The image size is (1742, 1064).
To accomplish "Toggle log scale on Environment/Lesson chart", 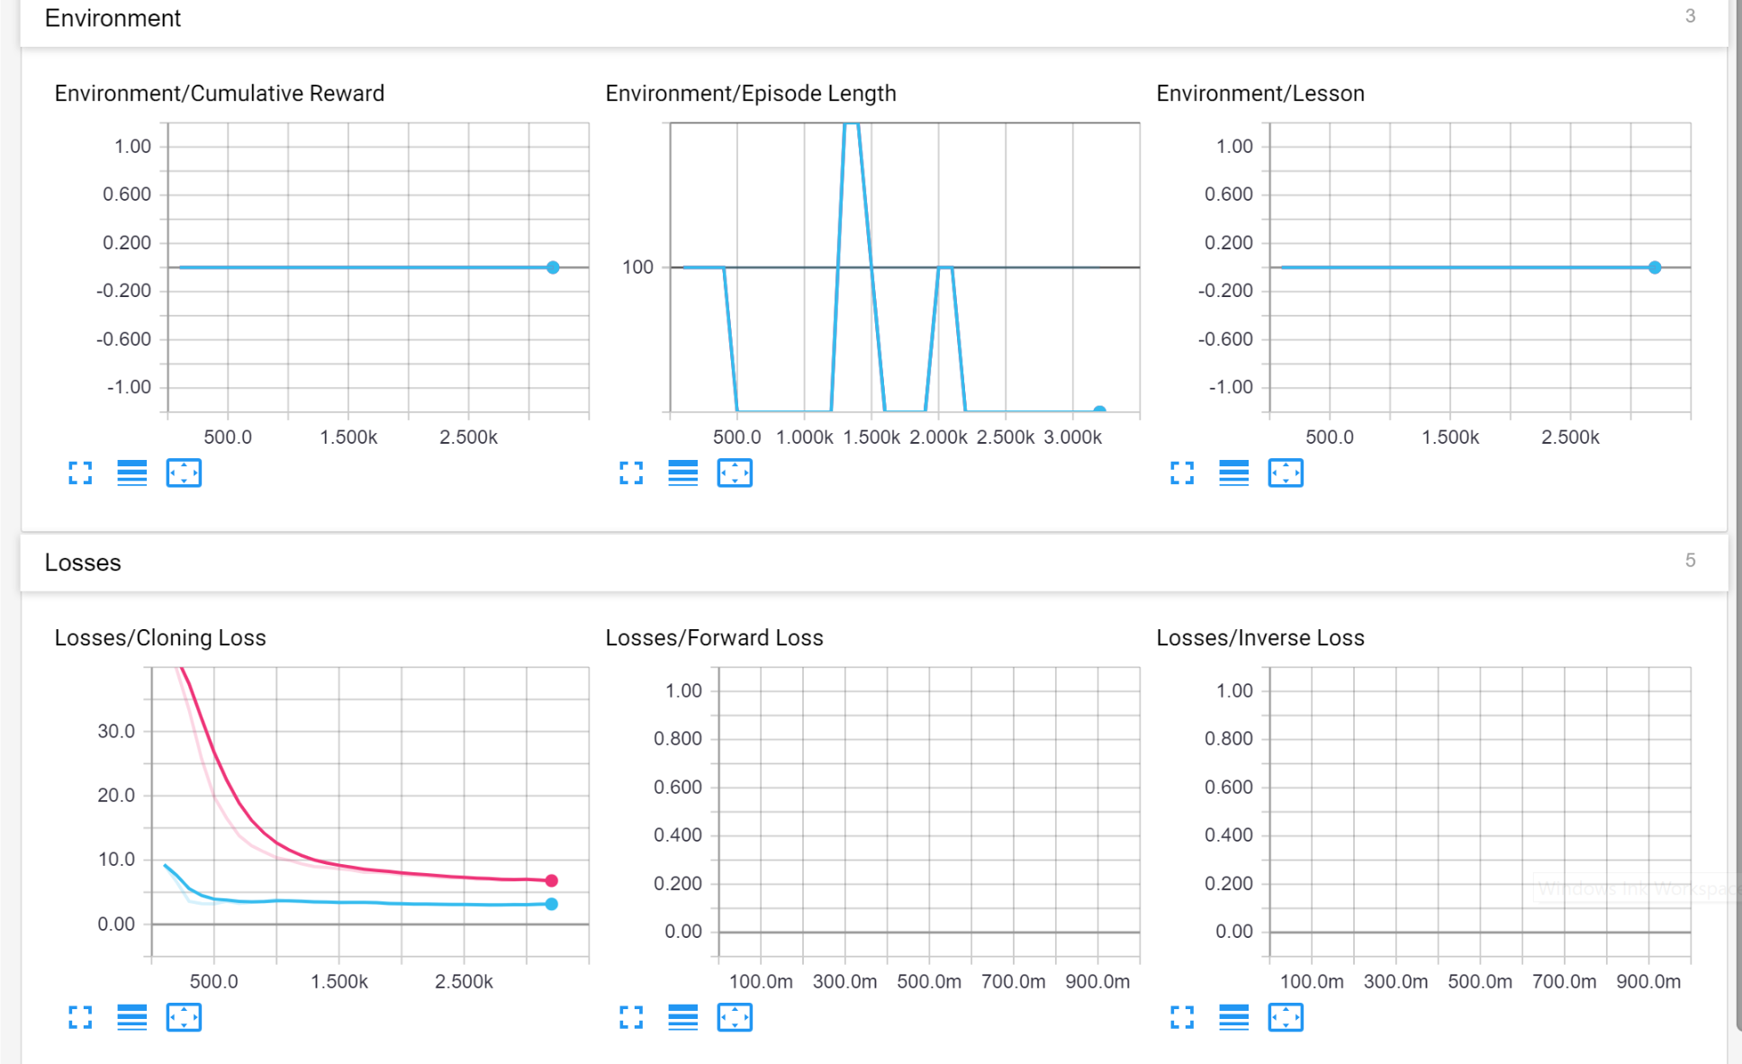I will point(1233,473).
